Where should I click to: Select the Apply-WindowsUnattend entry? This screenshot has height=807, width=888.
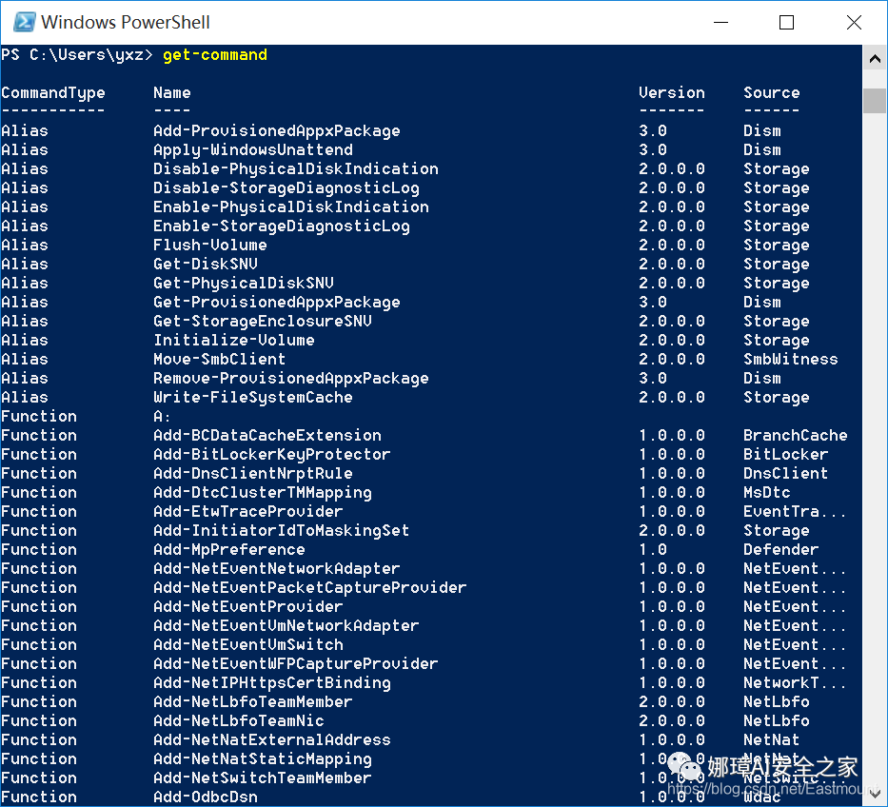point(252,150)
